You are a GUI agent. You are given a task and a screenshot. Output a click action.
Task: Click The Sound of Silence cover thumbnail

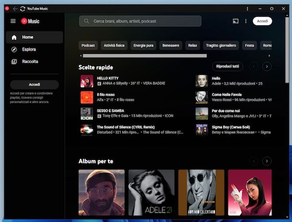pyautogui.click(x=87, y=130)
